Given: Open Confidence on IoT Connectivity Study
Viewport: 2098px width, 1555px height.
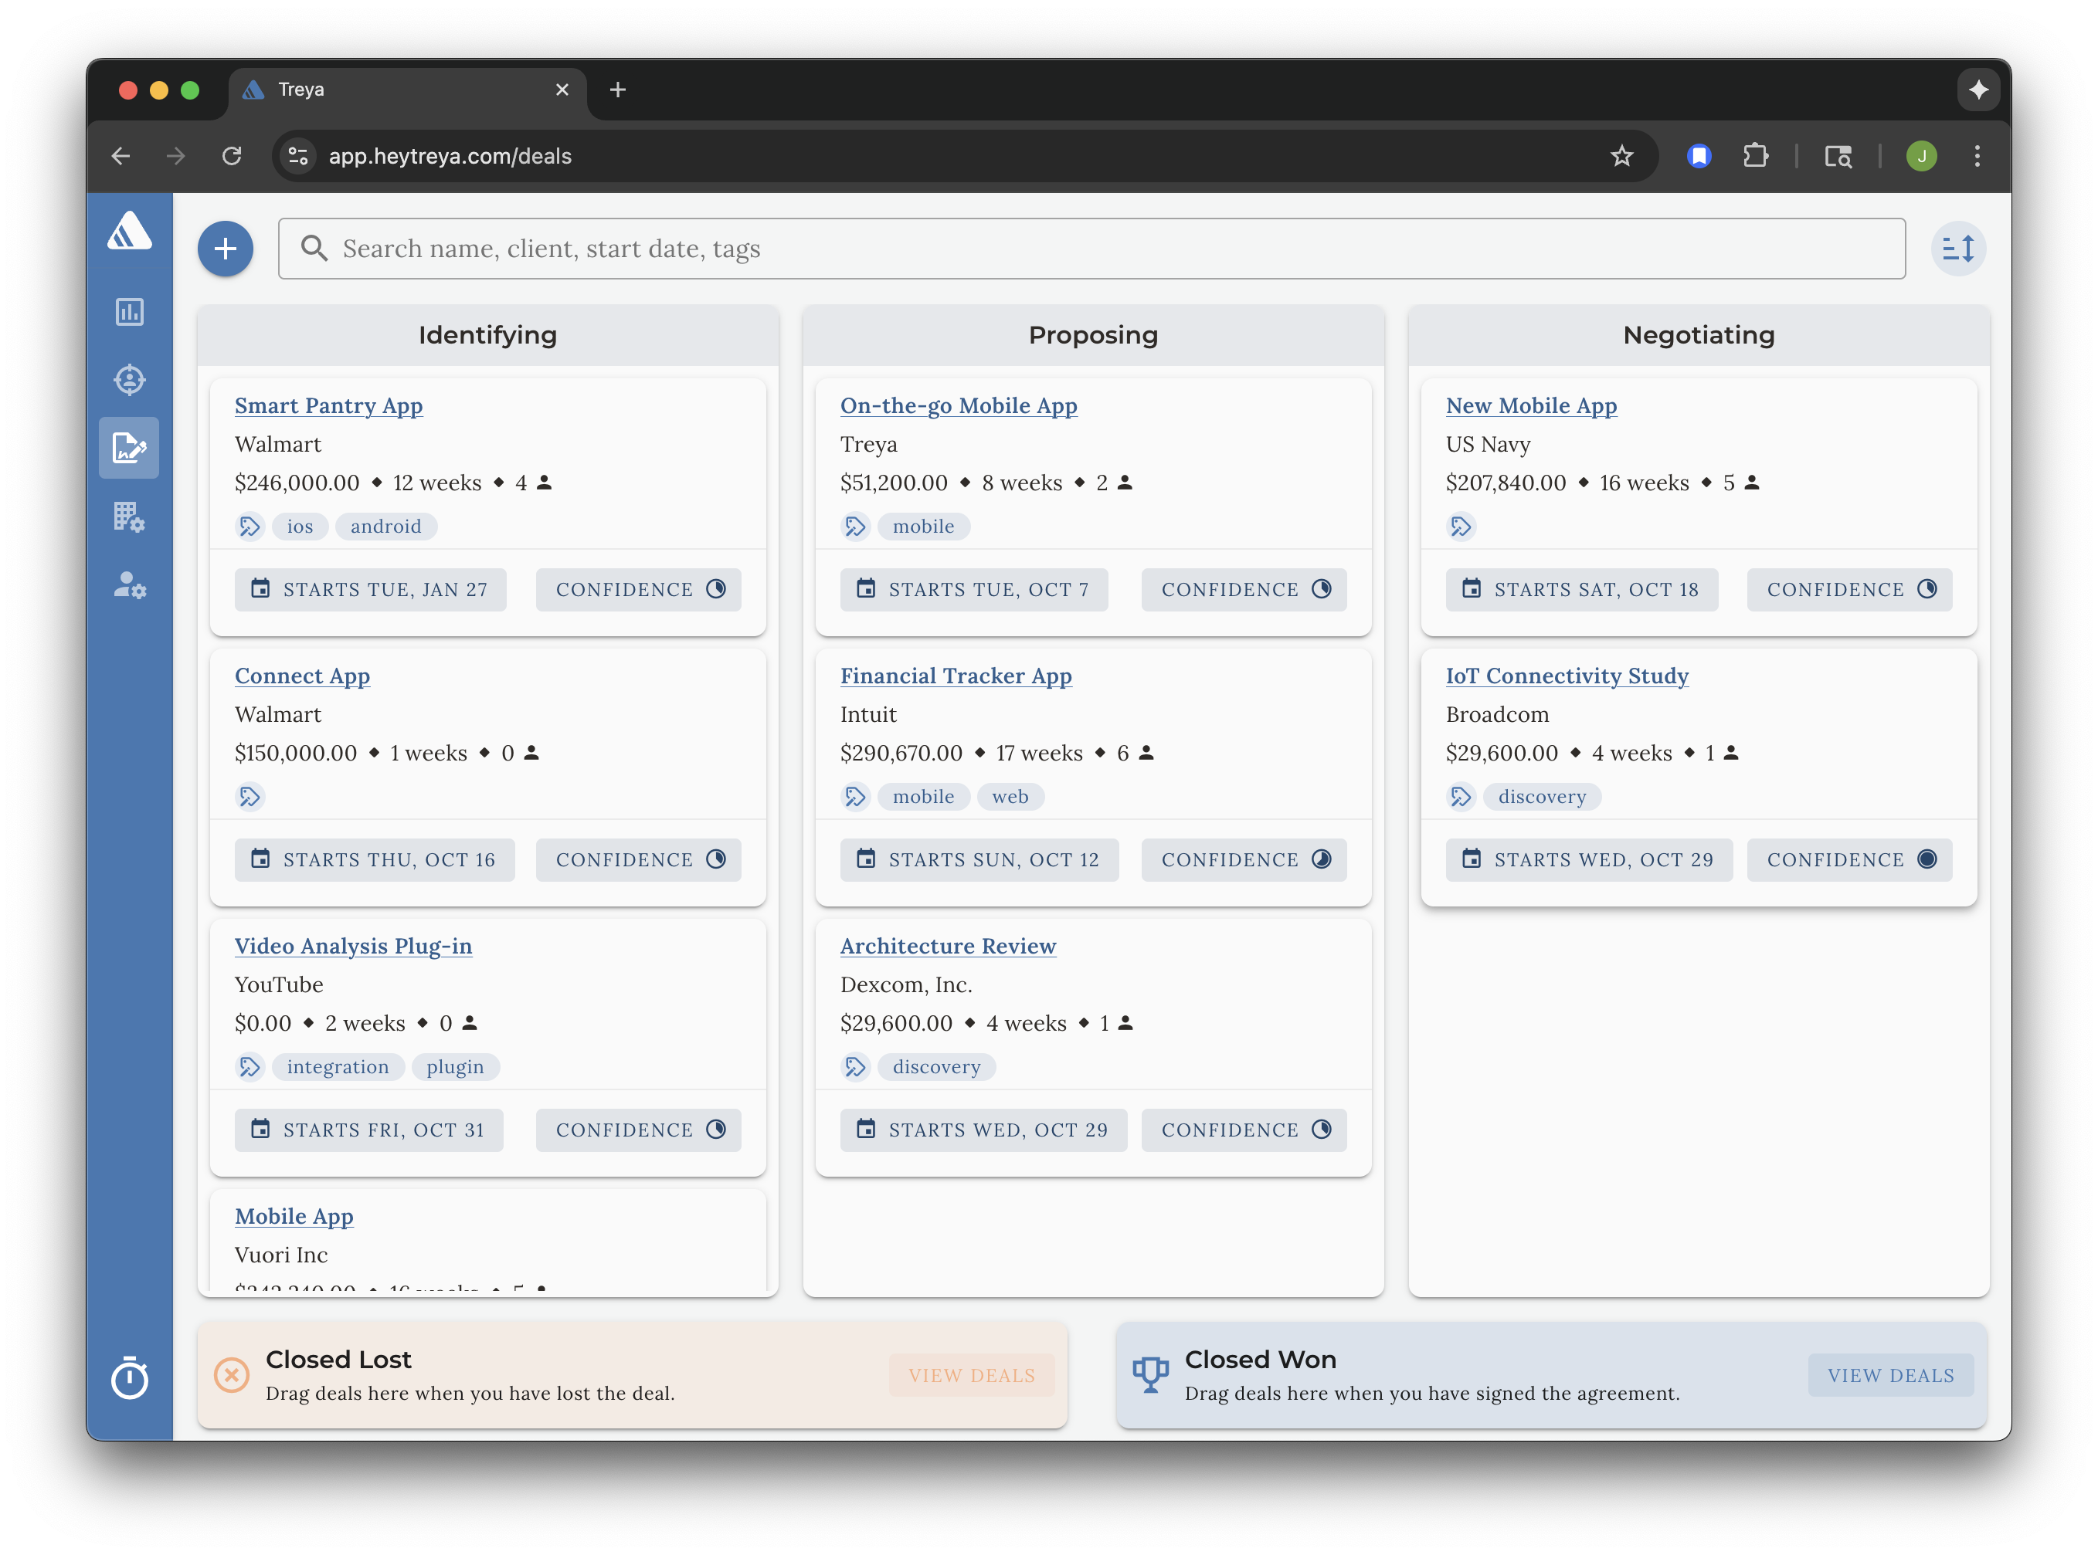Looking at the screenshot, I should (1848, 859).
